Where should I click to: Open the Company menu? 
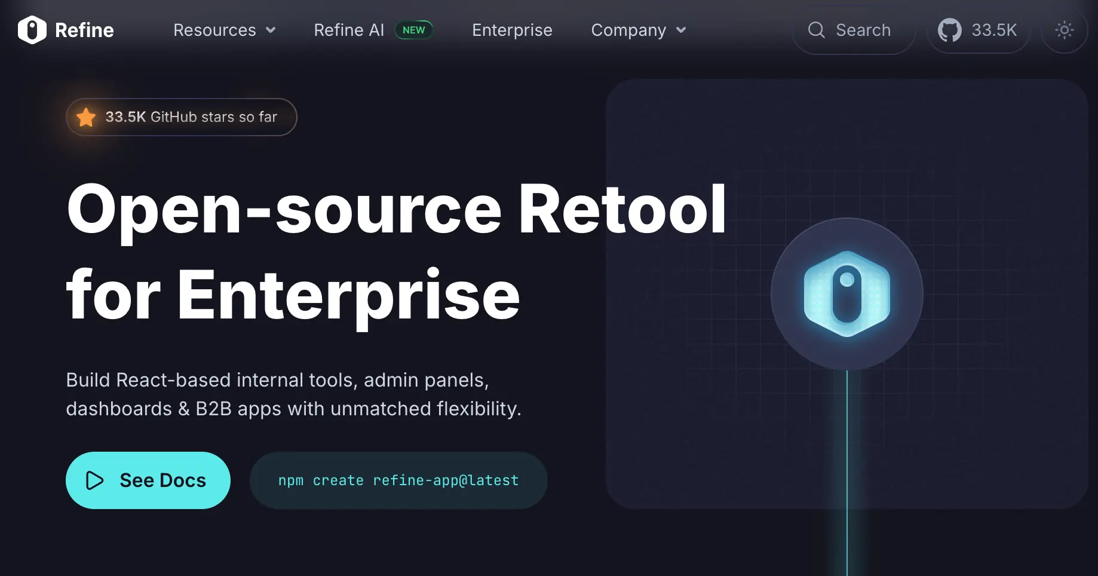[628, 30]
